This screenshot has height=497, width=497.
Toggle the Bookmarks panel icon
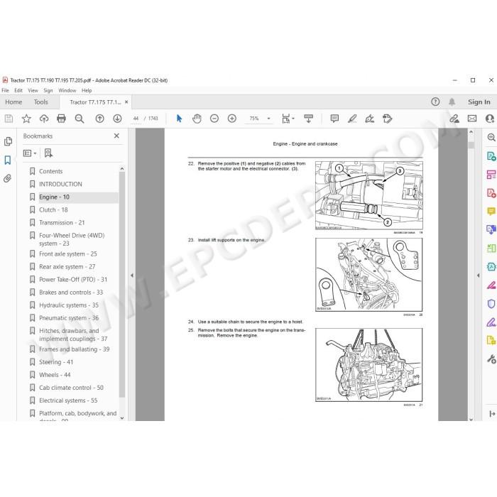click(8, 160)
